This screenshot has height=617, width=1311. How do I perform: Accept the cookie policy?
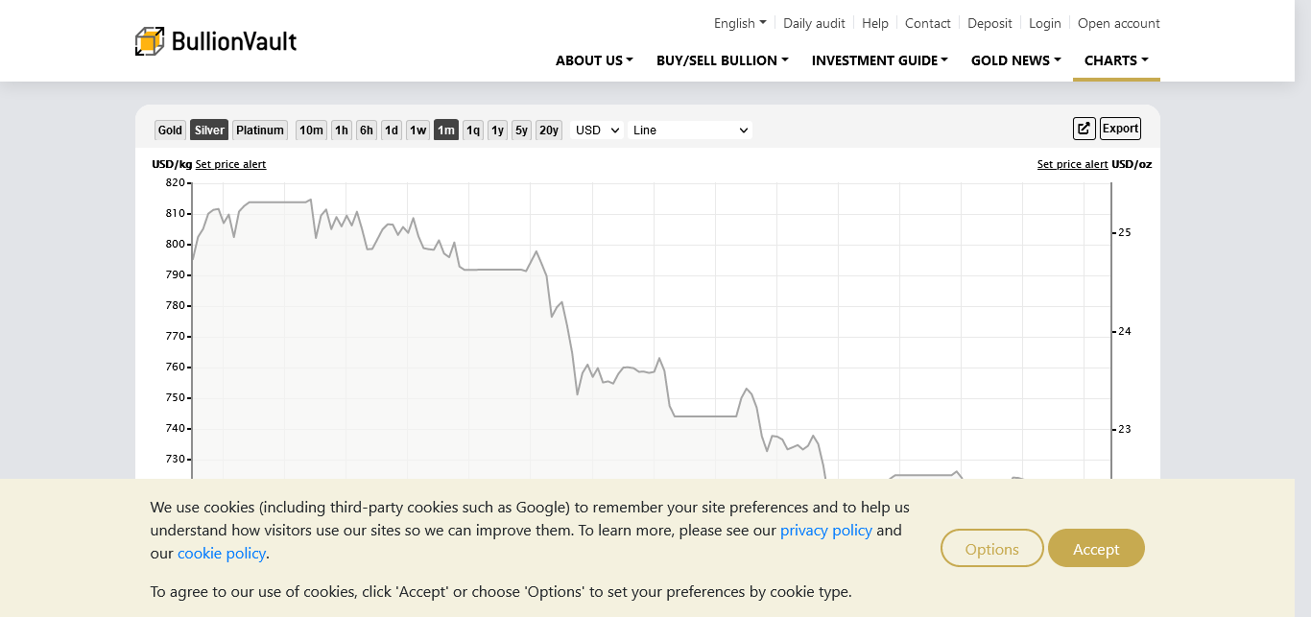[1096, 549]
